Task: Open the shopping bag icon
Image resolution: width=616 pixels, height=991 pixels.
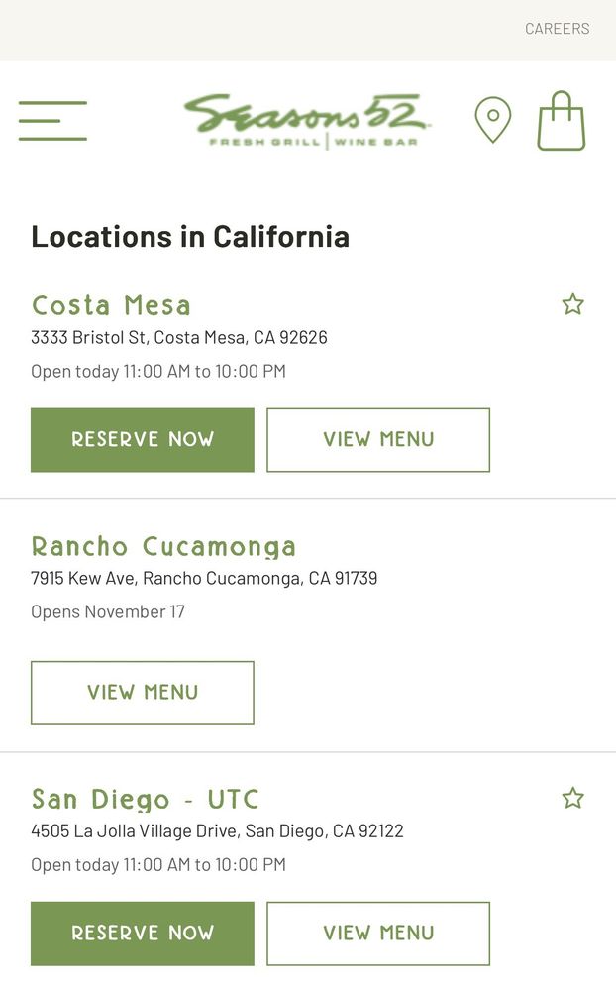Action: [562, 121]
